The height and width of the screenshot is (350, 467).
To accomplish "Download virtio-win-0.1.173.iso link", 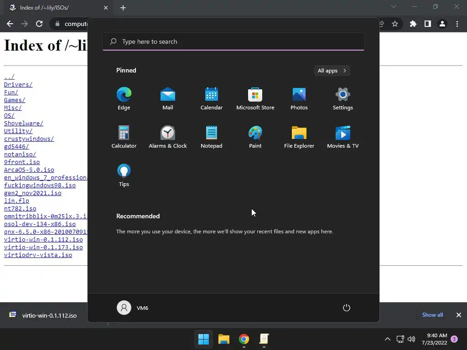I will tap(43, 247).
